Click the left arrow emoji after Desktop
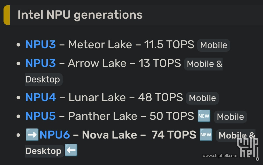 (x=71, y=151)
